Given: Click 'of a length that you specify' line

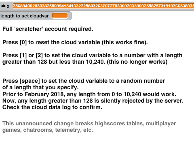Looking at the screenshot, I should pos(40,88).
